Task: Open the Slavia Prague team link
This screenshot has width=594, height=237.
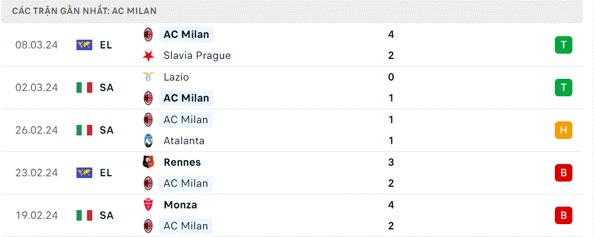Action: pyautogui.click(x=197, y=55)
